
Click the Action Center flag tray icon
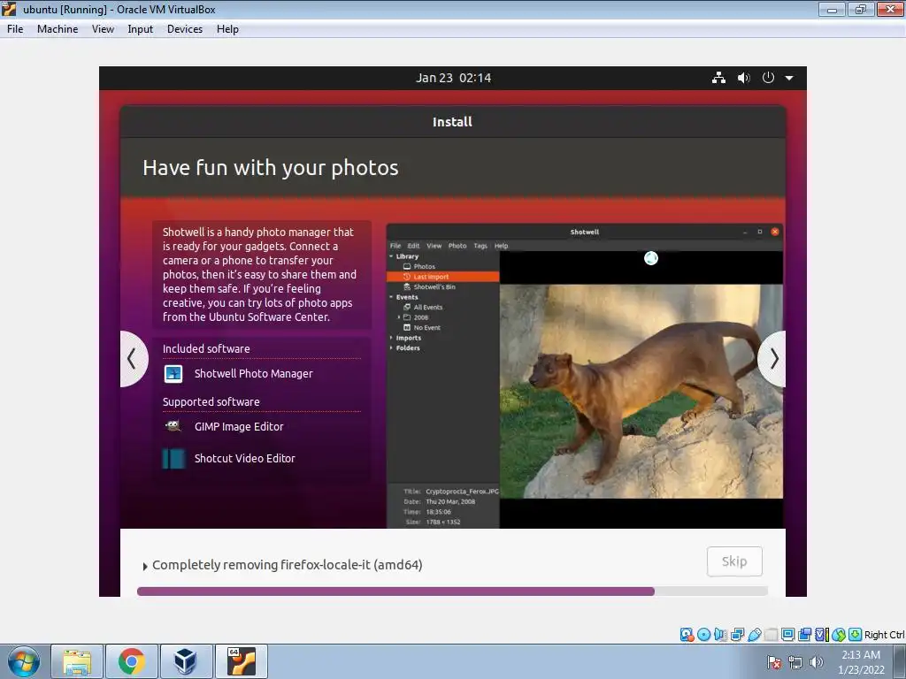(774, 662)
